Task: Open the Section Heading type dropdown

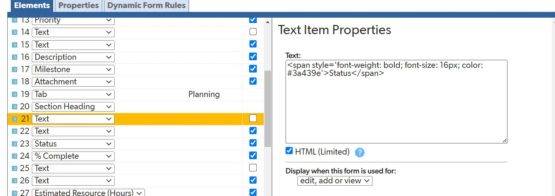Action: (x=73, y=107)
